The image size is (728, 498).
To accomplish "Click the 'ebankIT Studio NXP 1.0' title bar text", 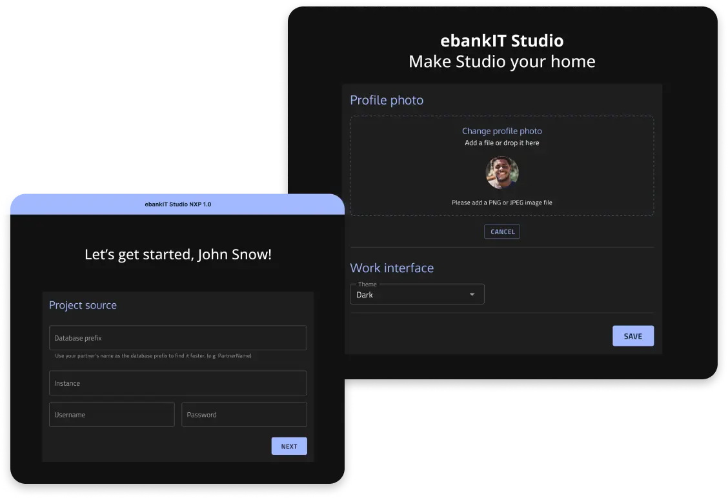I will click(178, 204).
